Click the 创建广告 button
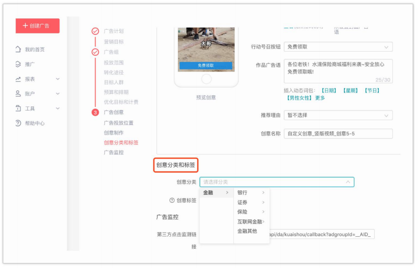Image resolution: width=418 pixels, height=268 pixels. (x=38, y=26)
